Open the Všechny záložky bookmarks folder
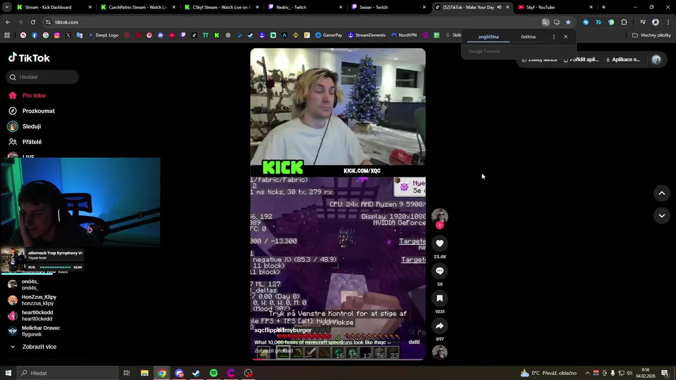Image resolution: width=676 pixels, height=380 pixels. click(651, 35)
